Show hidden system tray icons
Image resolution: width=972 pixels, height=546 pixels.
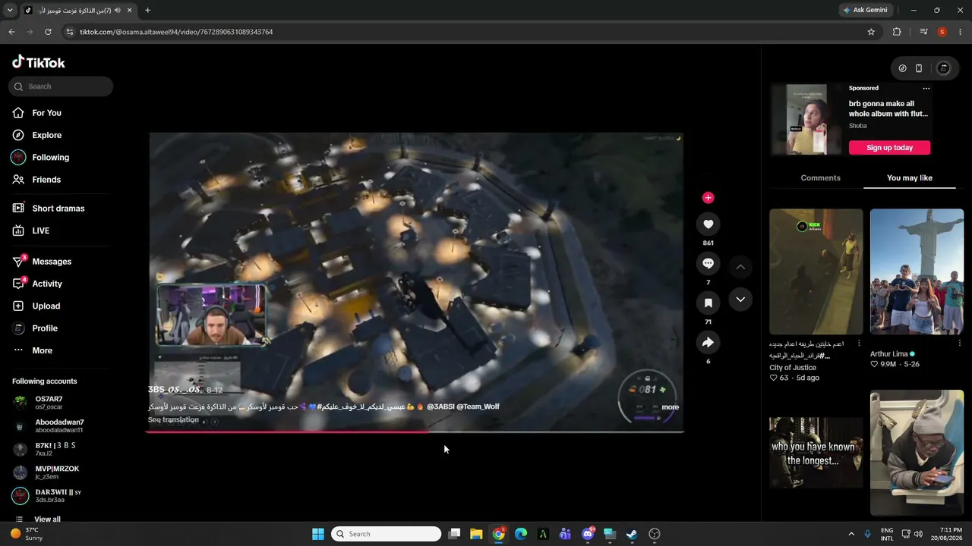pyautogui.click(x=853, y=534)
